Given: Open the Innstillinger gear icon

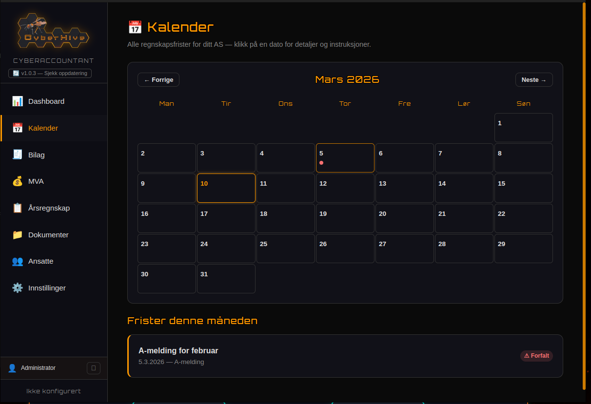Looking at the screenshot, I should (18, 288).
